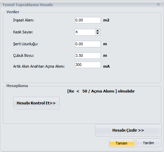164x152 pixels.
Task: Click the Re < 50 / Açma Akımı formula text
Action: 101,91
